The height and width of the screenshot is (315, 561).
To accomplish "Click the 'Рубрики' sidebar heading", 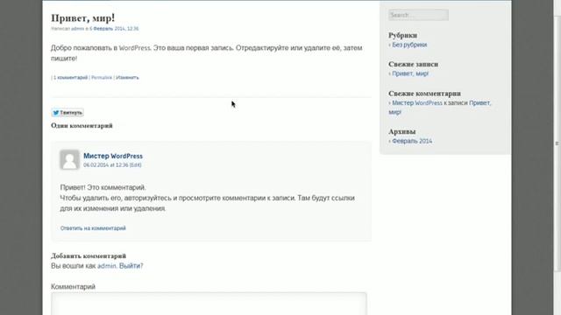I will [402, 35].
